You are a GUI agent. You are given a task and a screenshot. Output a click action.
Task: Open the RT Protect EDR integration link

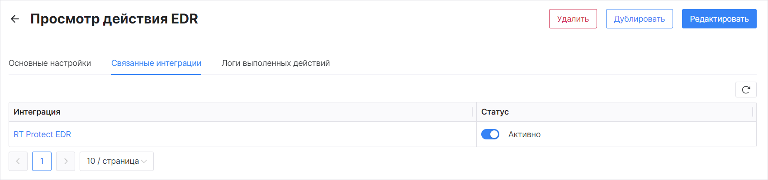(42, 134)
